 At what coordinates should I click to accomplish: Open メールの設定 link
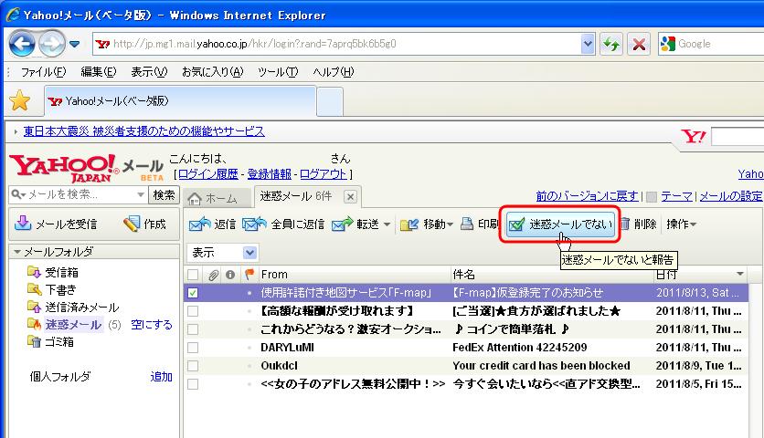tap(731, 196)
